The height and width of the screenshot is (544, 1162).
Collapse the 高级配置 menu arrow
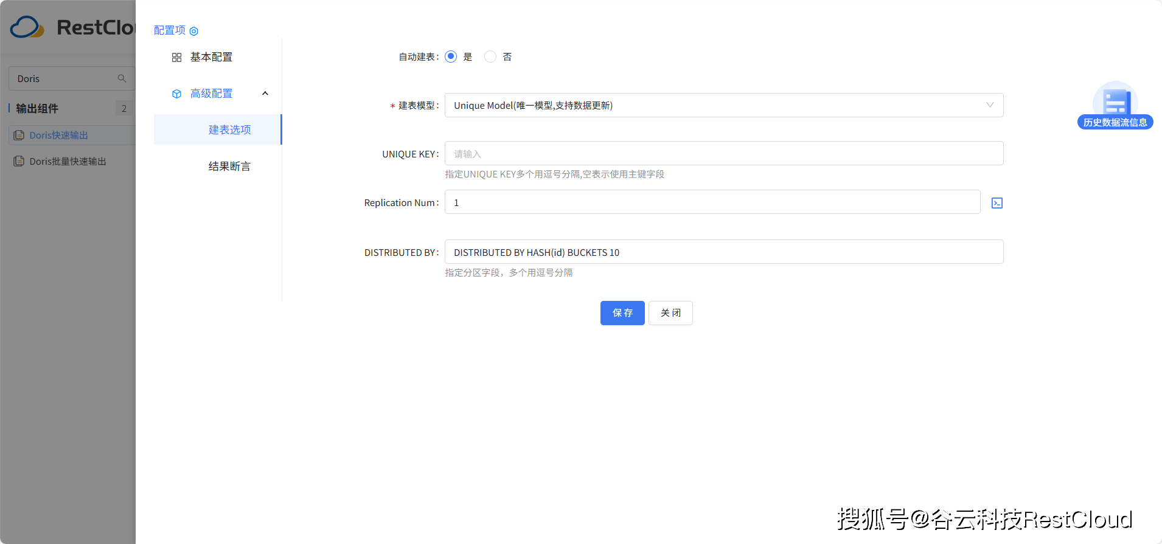265,94
